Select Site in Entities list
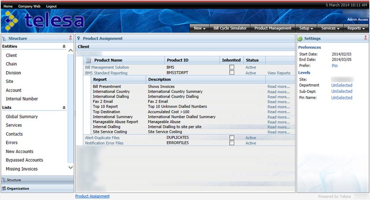The height and width of the screenshot is (200, 370). coord(9,81)
